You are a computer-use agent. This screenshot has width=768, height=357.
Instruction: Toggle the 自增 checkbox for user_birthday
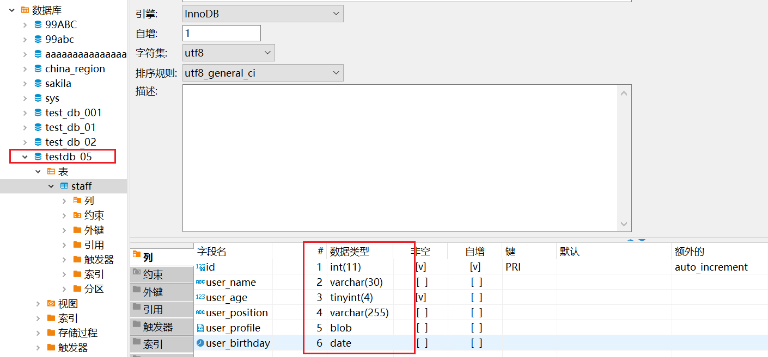[x=477, y=343]
